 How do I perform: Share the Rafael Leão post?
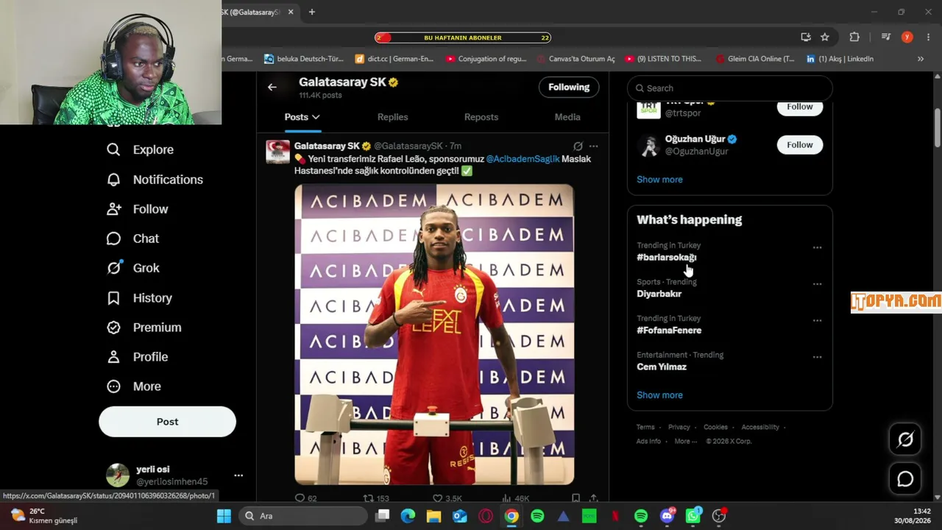[x=593, y=498]
